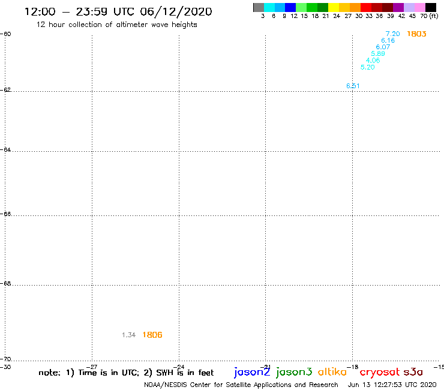Select the orange 1806 time label

[152, 335]
